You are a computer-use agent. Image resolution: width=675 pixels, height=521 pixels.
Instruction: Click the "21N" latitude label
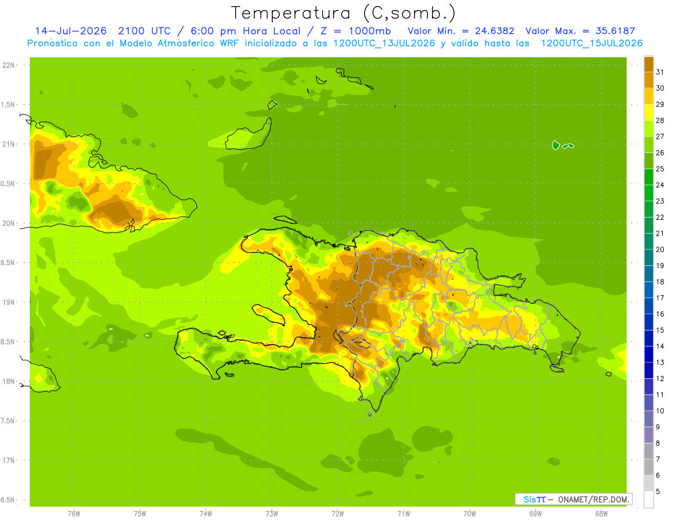(9, 144)
